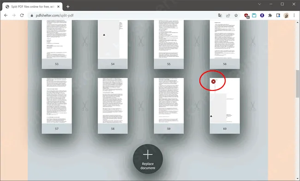Switch to the Split PDF files tab
The image size is (300, 181).
[x=32, y=7]
